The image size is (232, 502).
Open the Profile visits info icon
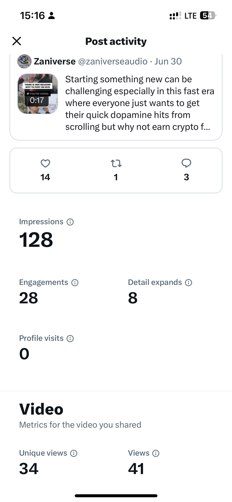[70, 339]
